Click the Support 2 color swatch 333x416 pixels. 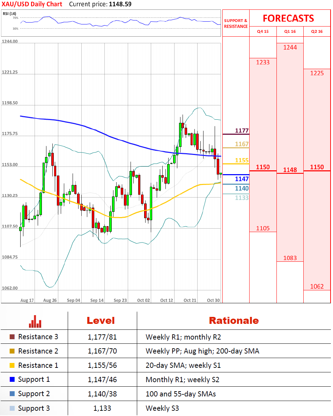[12, 394]
